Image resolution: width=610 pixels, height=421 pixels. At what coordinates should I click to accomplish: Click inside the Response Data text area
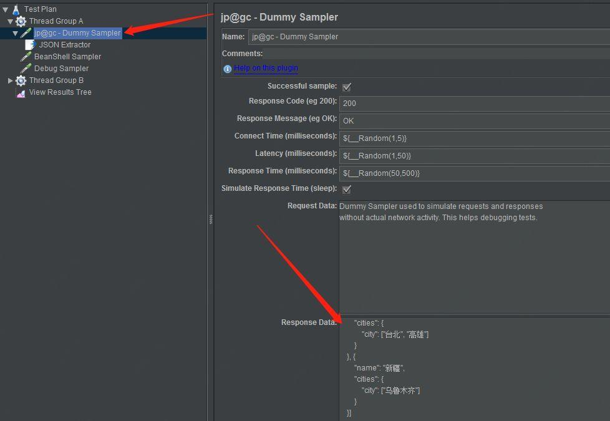(x=475, y=369)
